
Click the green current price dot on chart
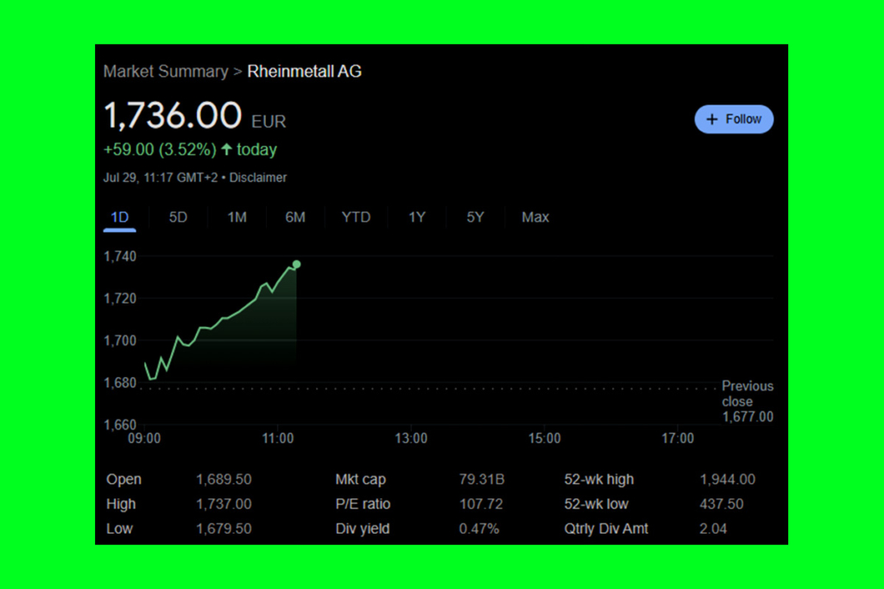click(x=297, y=264)
